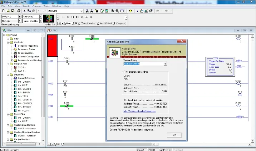This screenshot has width=256, height=151.
Task: Insert an Output Unlatch coil instruction
Action: click(91, 17)
